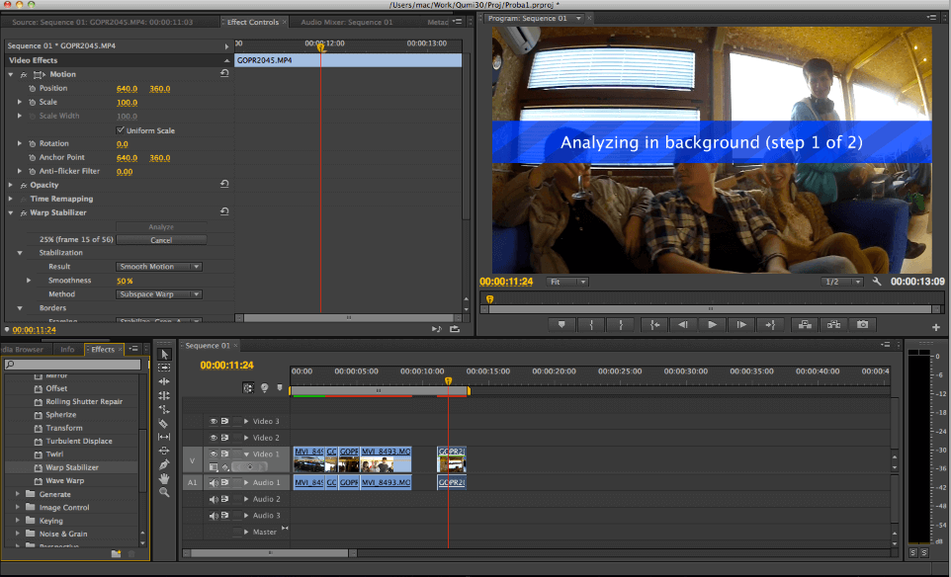Switch to the Audio Mixer tab
Screen dimensions: 951x577
(x=346, y=22)
